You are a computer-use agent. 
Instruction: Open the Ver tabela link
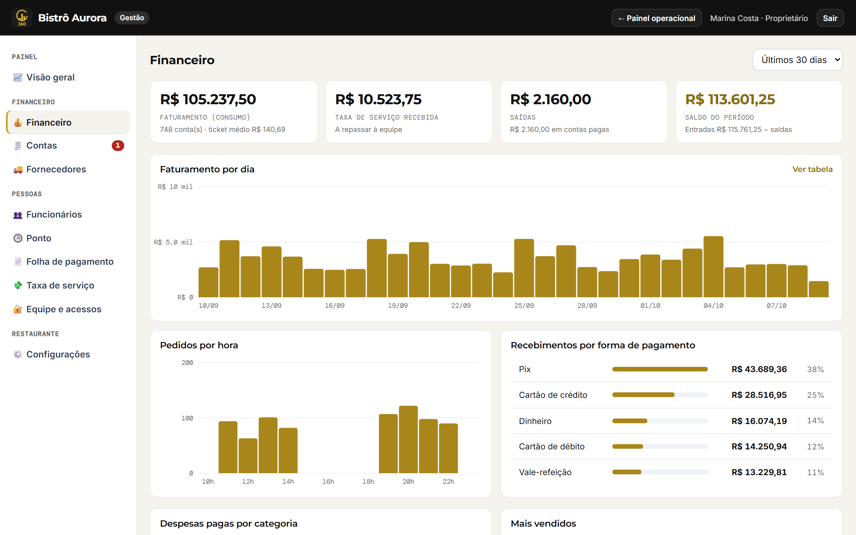(812, 169)
